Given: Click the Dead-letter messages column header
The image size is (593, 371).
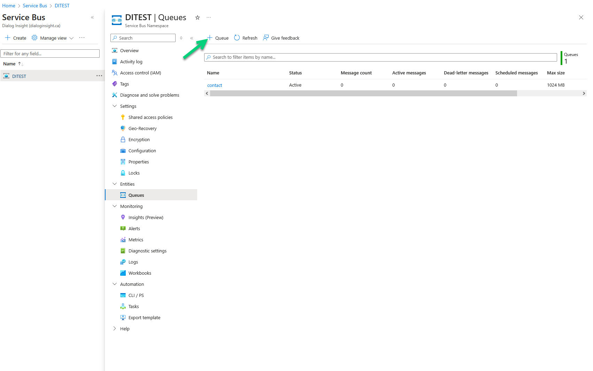Looking at the screenshot, I should click(466, 73).
